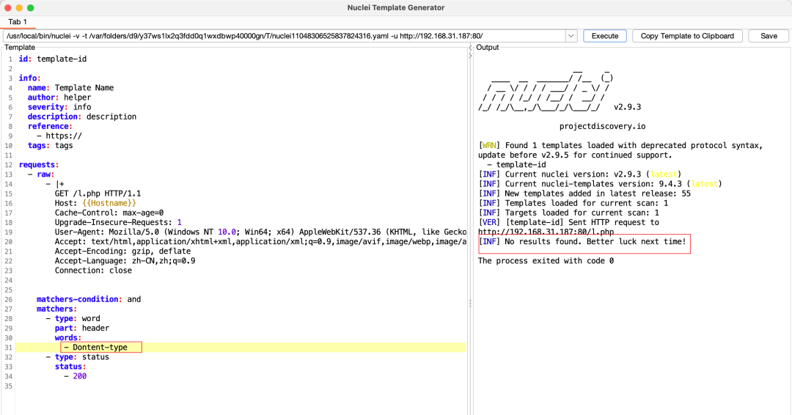Image resolution: width=792 pixels, height=415 pixels.
Task: Click 'GET /l.php HTTP/1.1' request line
Action: coord(98,194)
